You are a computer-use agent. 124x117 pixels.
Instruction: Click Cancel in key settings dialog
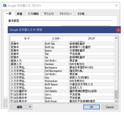coord(110,107)
